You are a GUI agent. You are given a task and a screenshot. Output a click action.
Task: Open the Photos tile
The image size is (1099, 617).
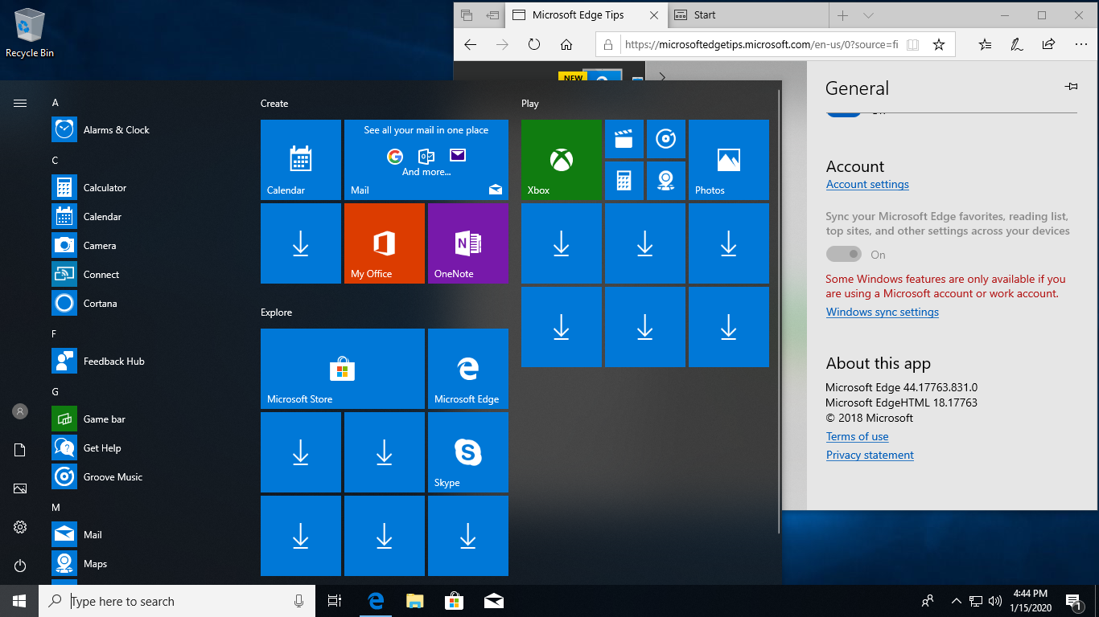[x=729, y=160]
